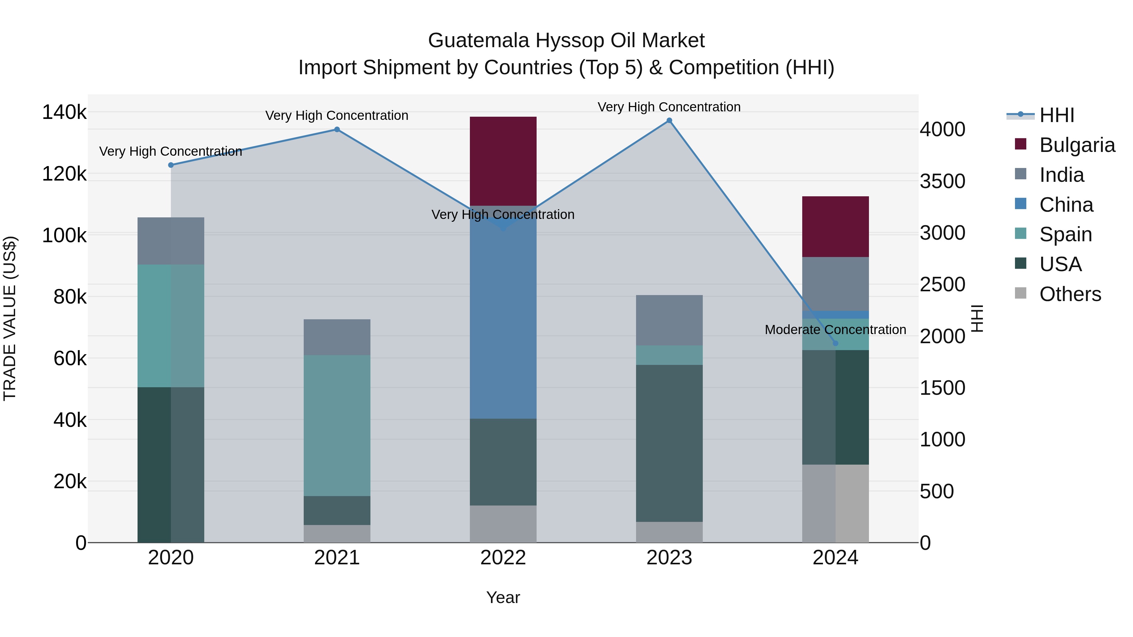This screenshot has width=1133, height=637.
Task: Click the India segment of the 2021 bar
Action: 337,338
